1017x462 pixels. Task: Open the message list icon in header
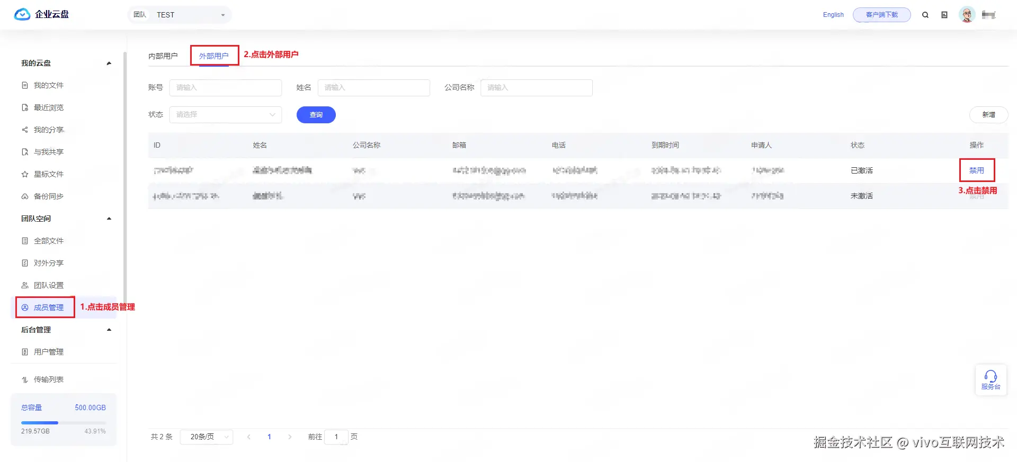pyautogui.click(x=944, y=15)
